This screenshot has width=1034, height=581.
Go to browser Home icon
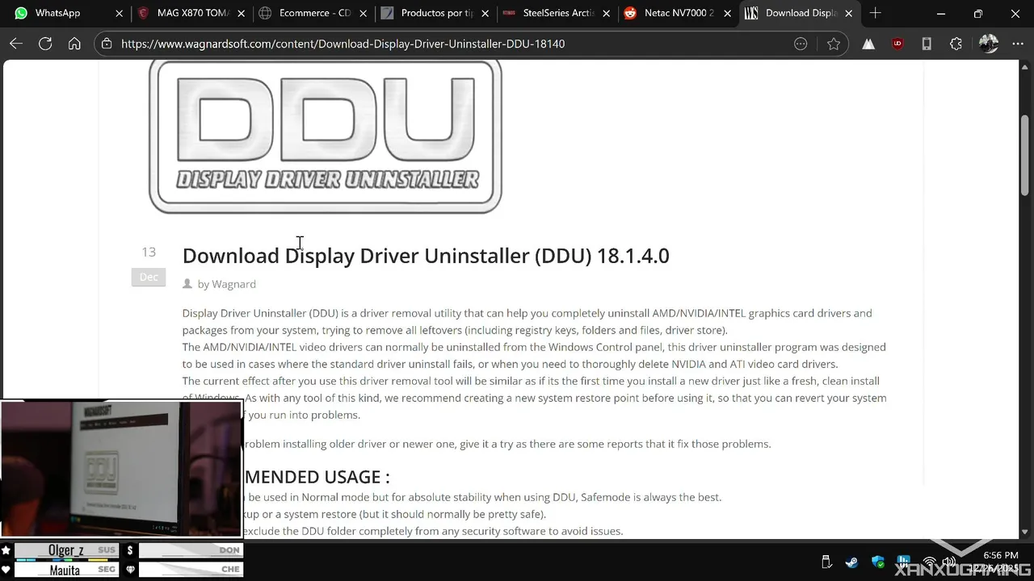(74, 44)
